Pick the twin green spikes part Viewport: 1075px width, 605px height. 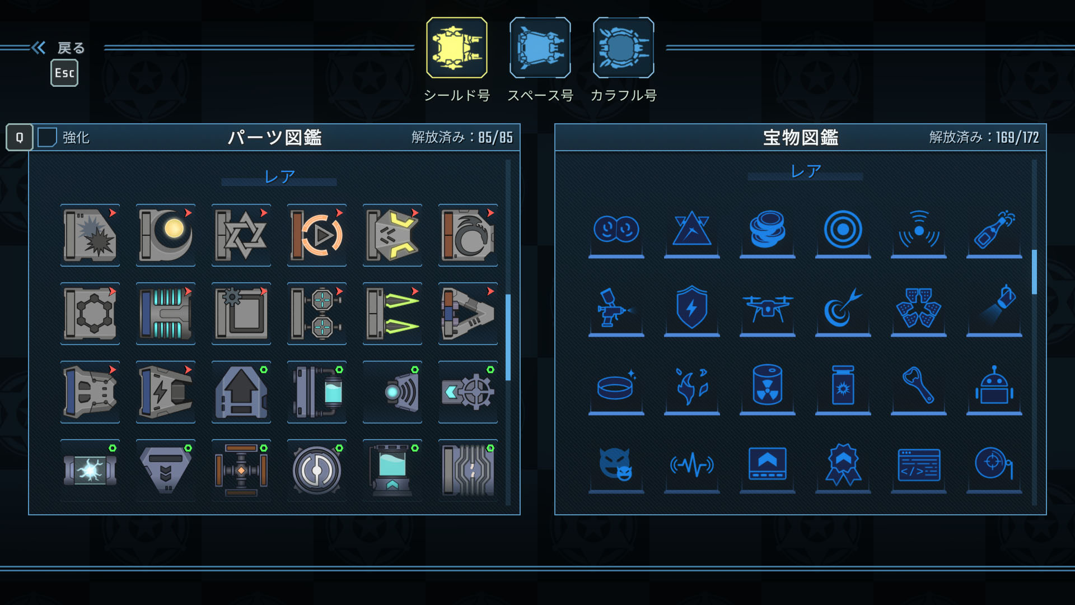(x=392, y=314)
